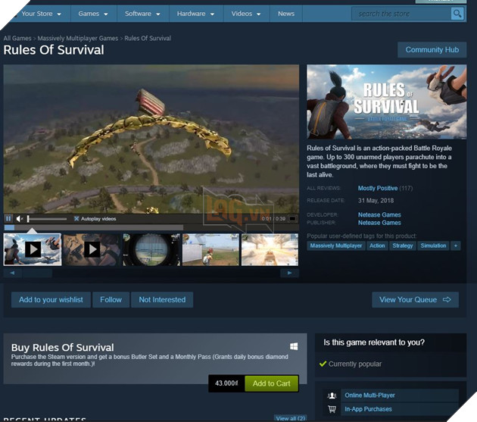
Task: Click the shopping cart in-app purchases icon
Action: [x=332, y=409]
